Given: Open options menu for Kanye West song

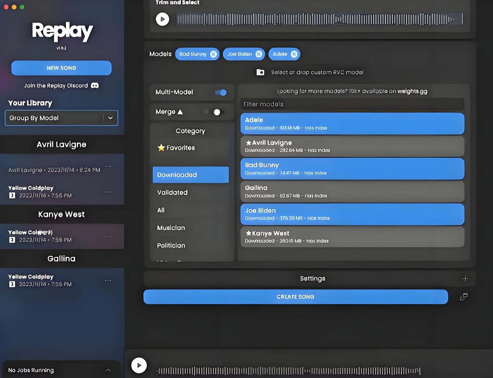Looking at the screenshot, I should (108, 236).
